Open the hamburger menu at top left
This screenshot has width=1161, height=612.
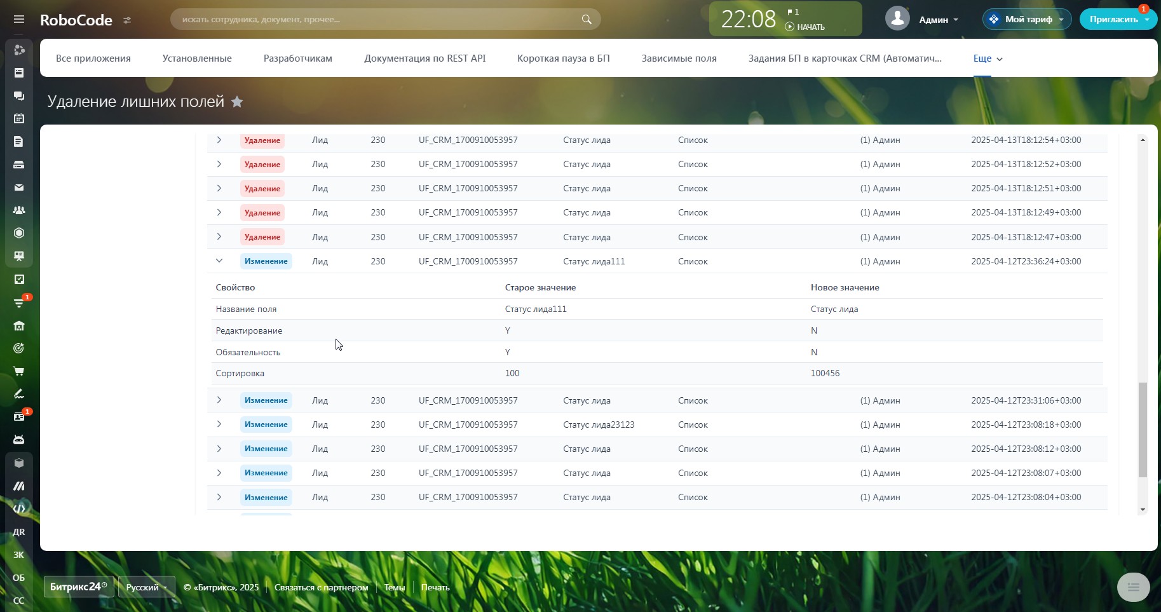click(x=19, y=20)
